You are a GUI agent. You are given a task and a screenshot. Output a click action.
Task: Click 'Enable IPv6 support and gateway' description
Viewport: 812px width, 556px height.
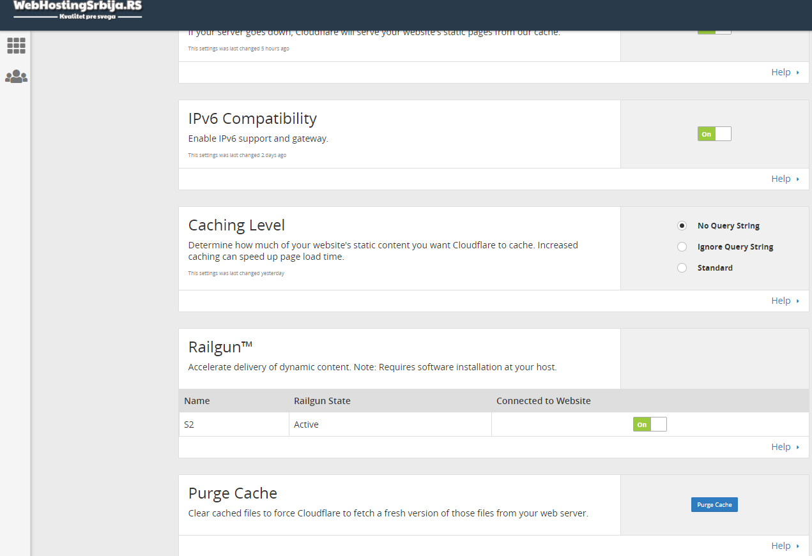coord(258,139)
